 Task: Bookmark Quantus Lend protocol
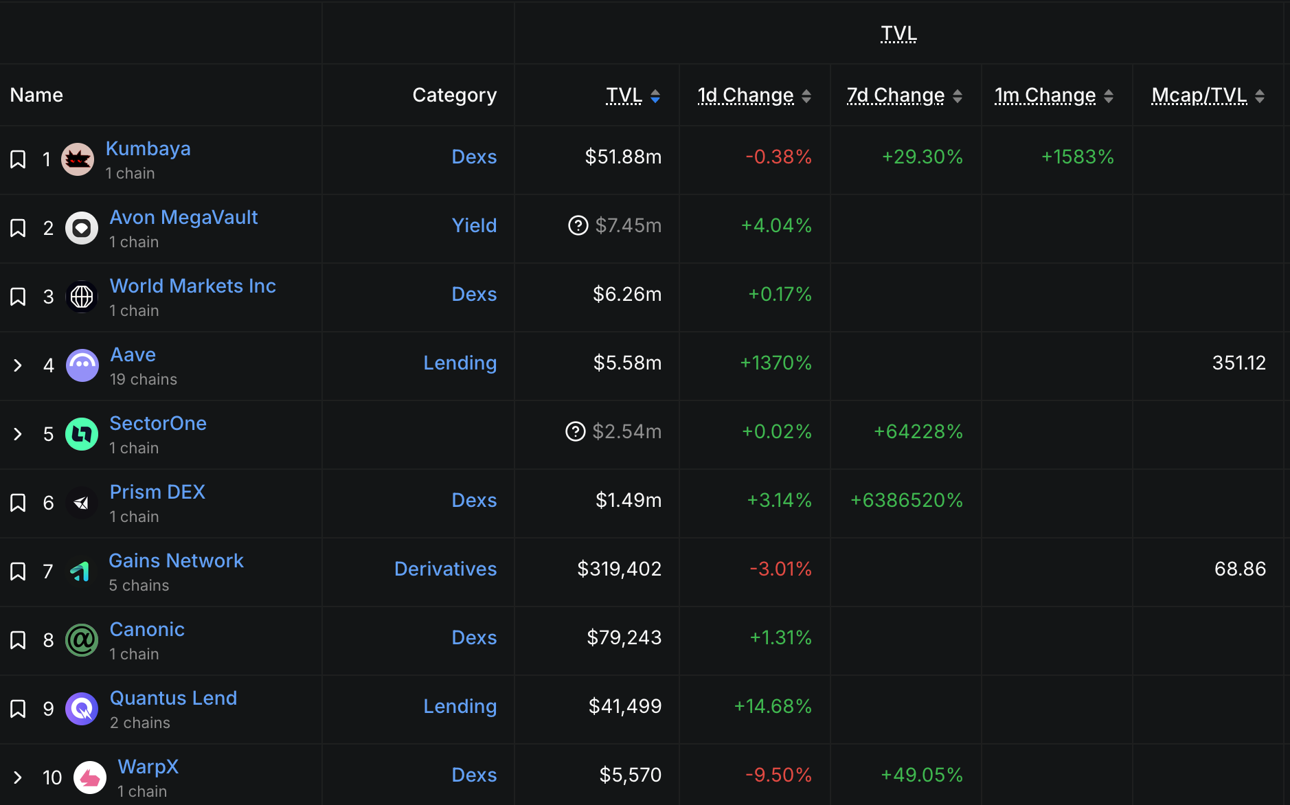pos(18,709)
